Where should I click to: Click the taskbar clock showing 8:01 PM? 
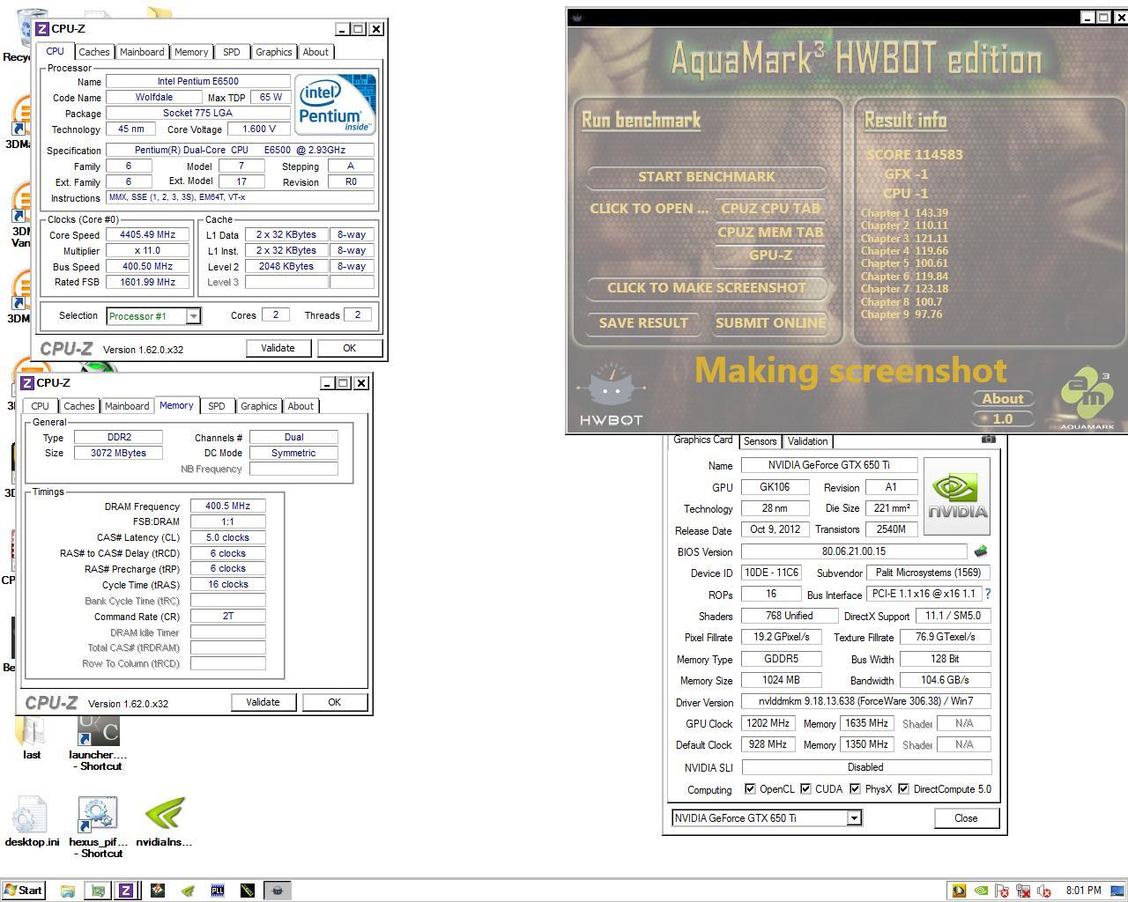(x=1083, y=891)
